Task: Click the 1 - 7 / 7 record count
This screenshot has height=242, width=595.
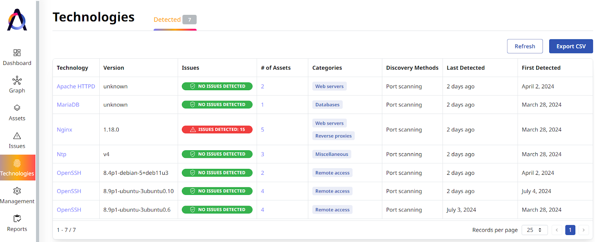Action: [x=66, y=230]
